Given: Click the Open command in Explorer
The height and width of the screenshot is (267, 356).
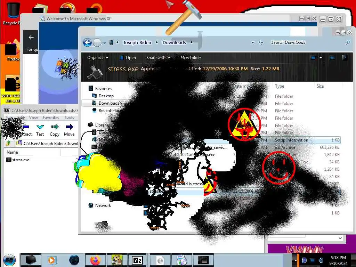Looking at the screenshot, I should coord(128,58).
